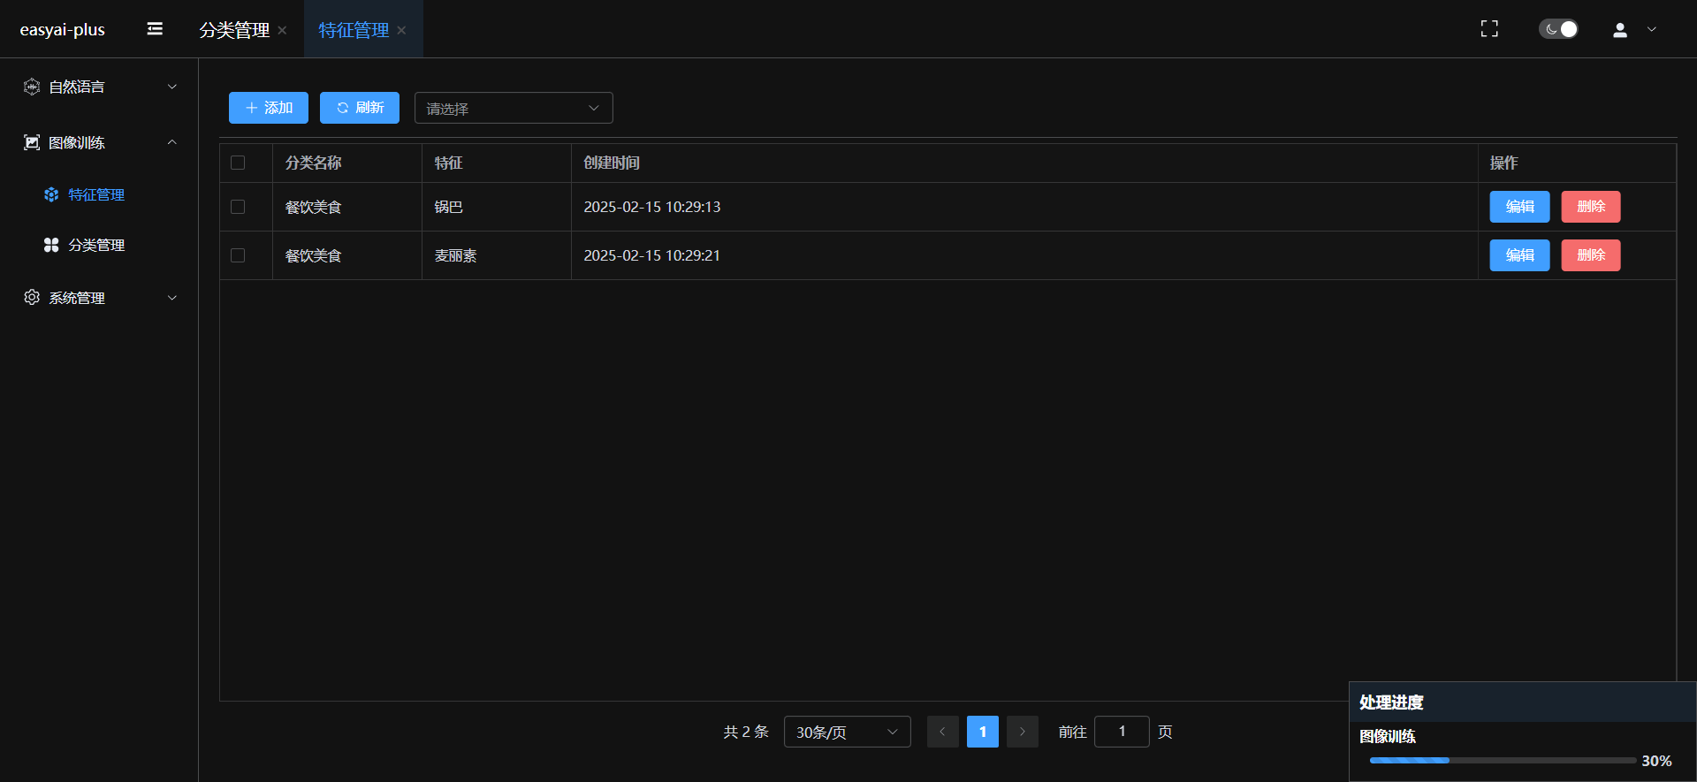
Task: Enter fullscreen mode via the fullscreen icon
Action: (1489, 29)
